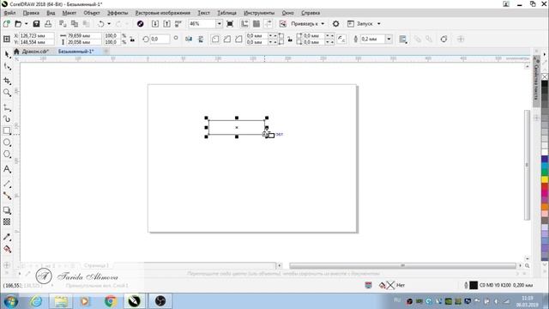
Task: Expand the Open file dropdown arrow
Action: click(27, 24)
